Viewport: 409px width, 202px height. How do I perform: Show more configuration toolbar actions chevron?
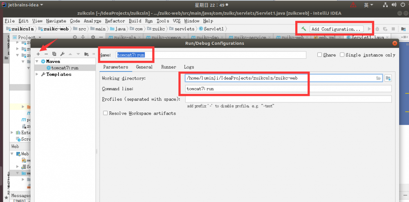[x=94, y=54]
